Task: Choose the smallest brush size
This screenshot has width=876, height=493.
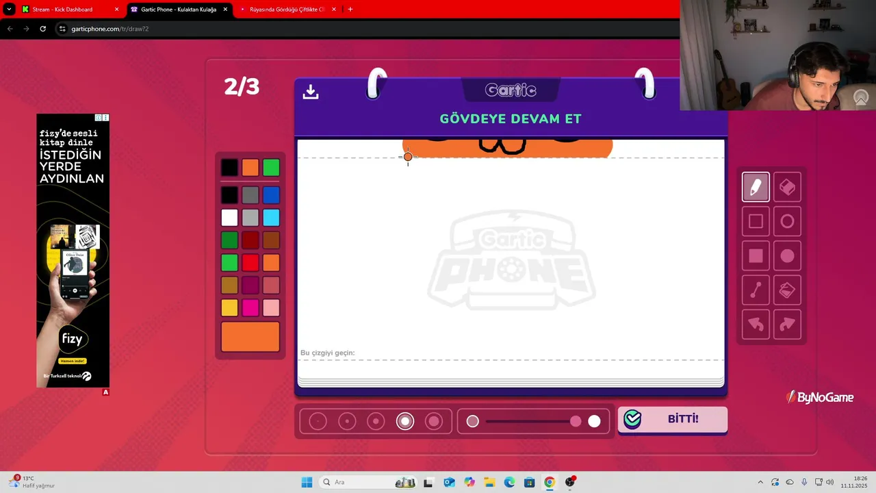Action: (x=318, y=422)
